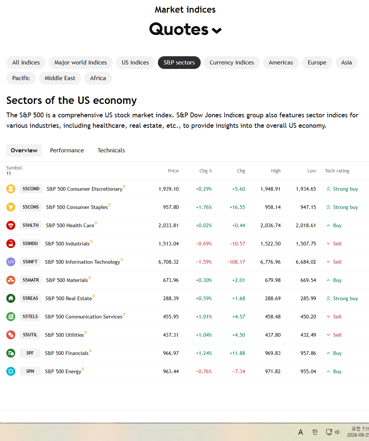Click the Industrials red factory icon
The width and height of the screenshot is (369, 441).
pyautogui.click(x=11, y=244)
